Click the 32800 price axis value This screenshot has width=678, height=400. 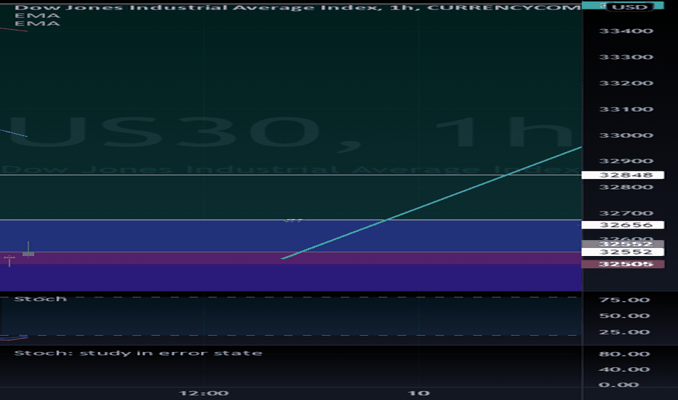click(626, 187)
